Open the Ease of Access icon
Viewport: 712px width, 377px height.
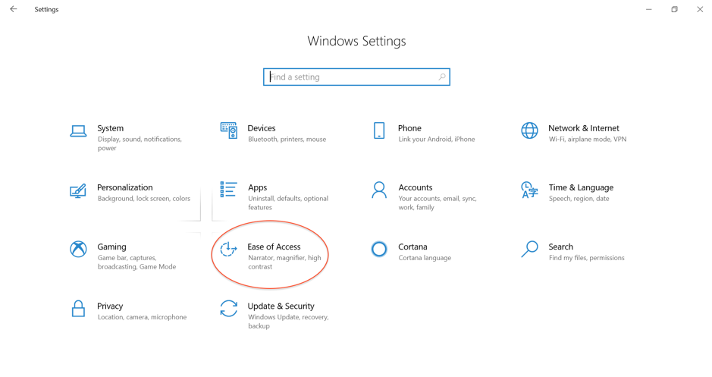(228, 249)
